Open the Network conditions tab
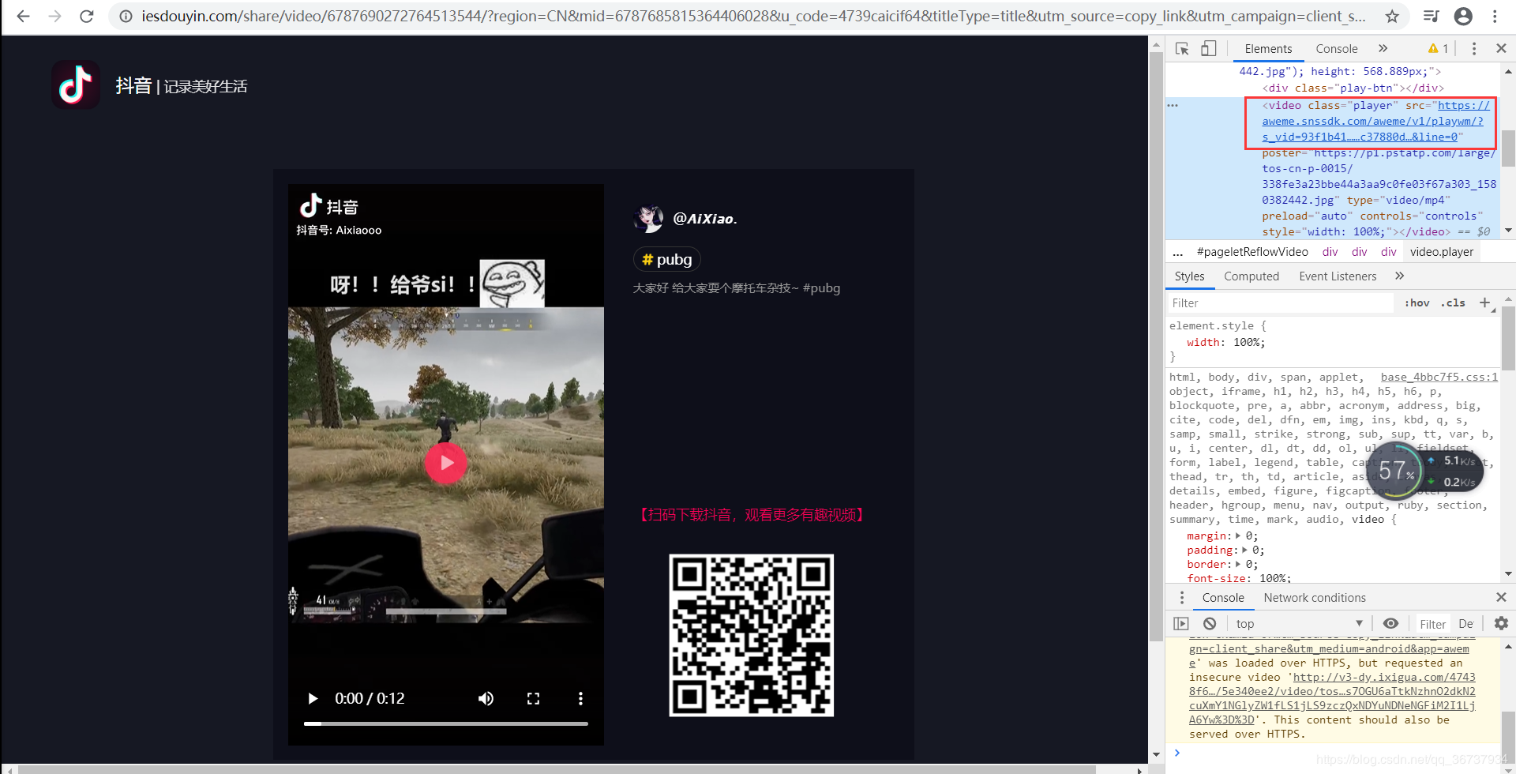The height and width of the screenshot is (774, 1516). (x=1314, y=598)
